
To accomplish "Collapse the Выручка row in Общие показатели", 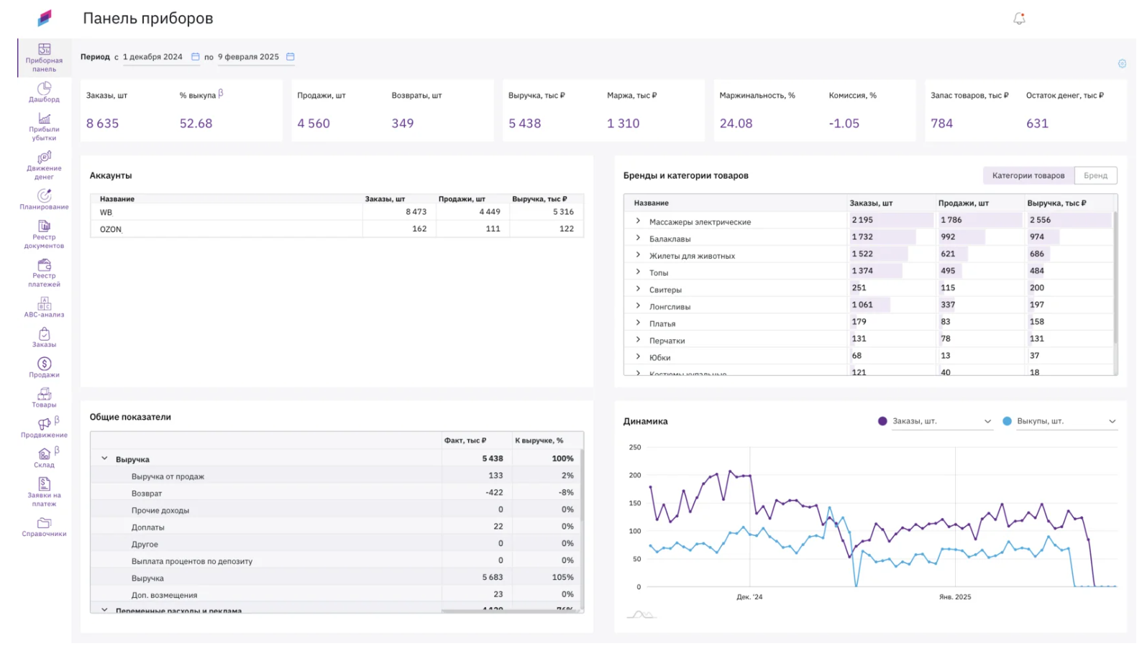I will 104,458.
